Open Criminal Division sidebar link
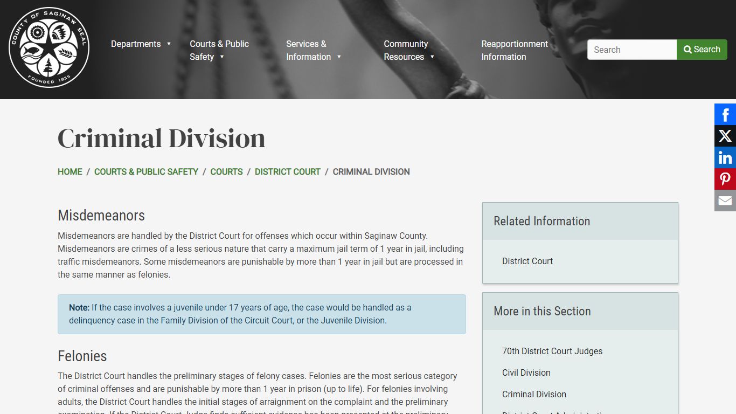The width and height of the screenshot is (736, 414). click(x=534, y=394)
